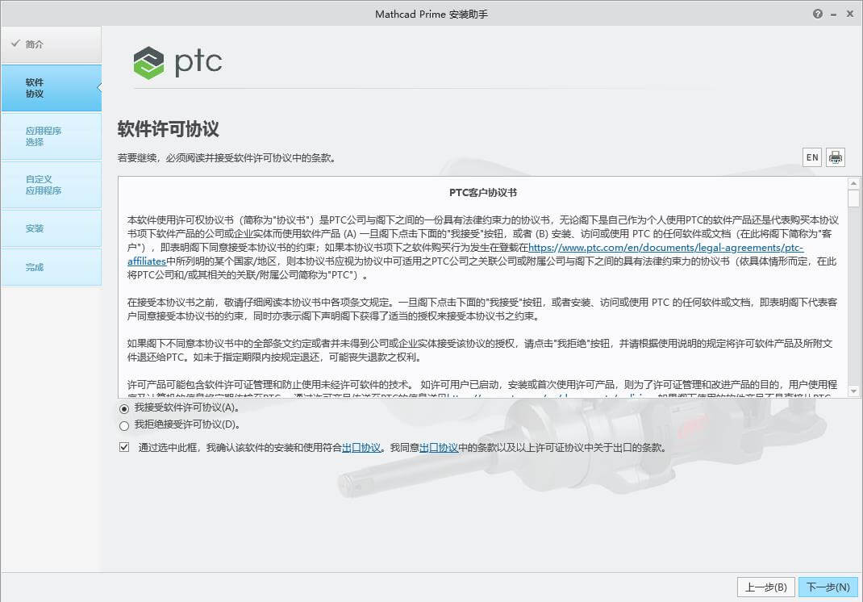Select 我拒绝接受许可协议(D) radio button

click(x=124, y=426)
